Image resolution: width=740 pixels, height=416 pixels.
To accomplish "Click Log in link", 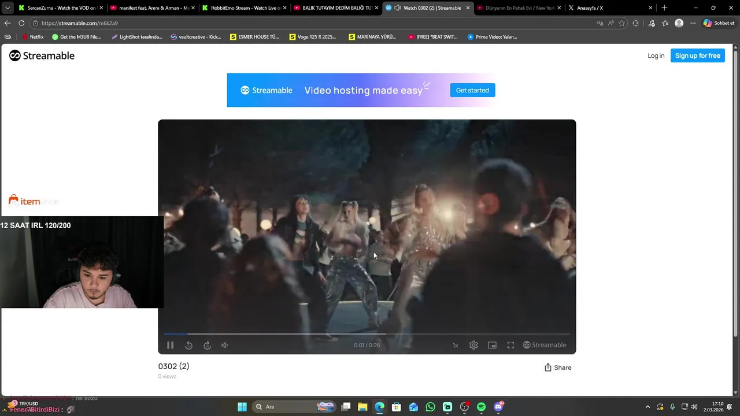I will coord(656,55).
